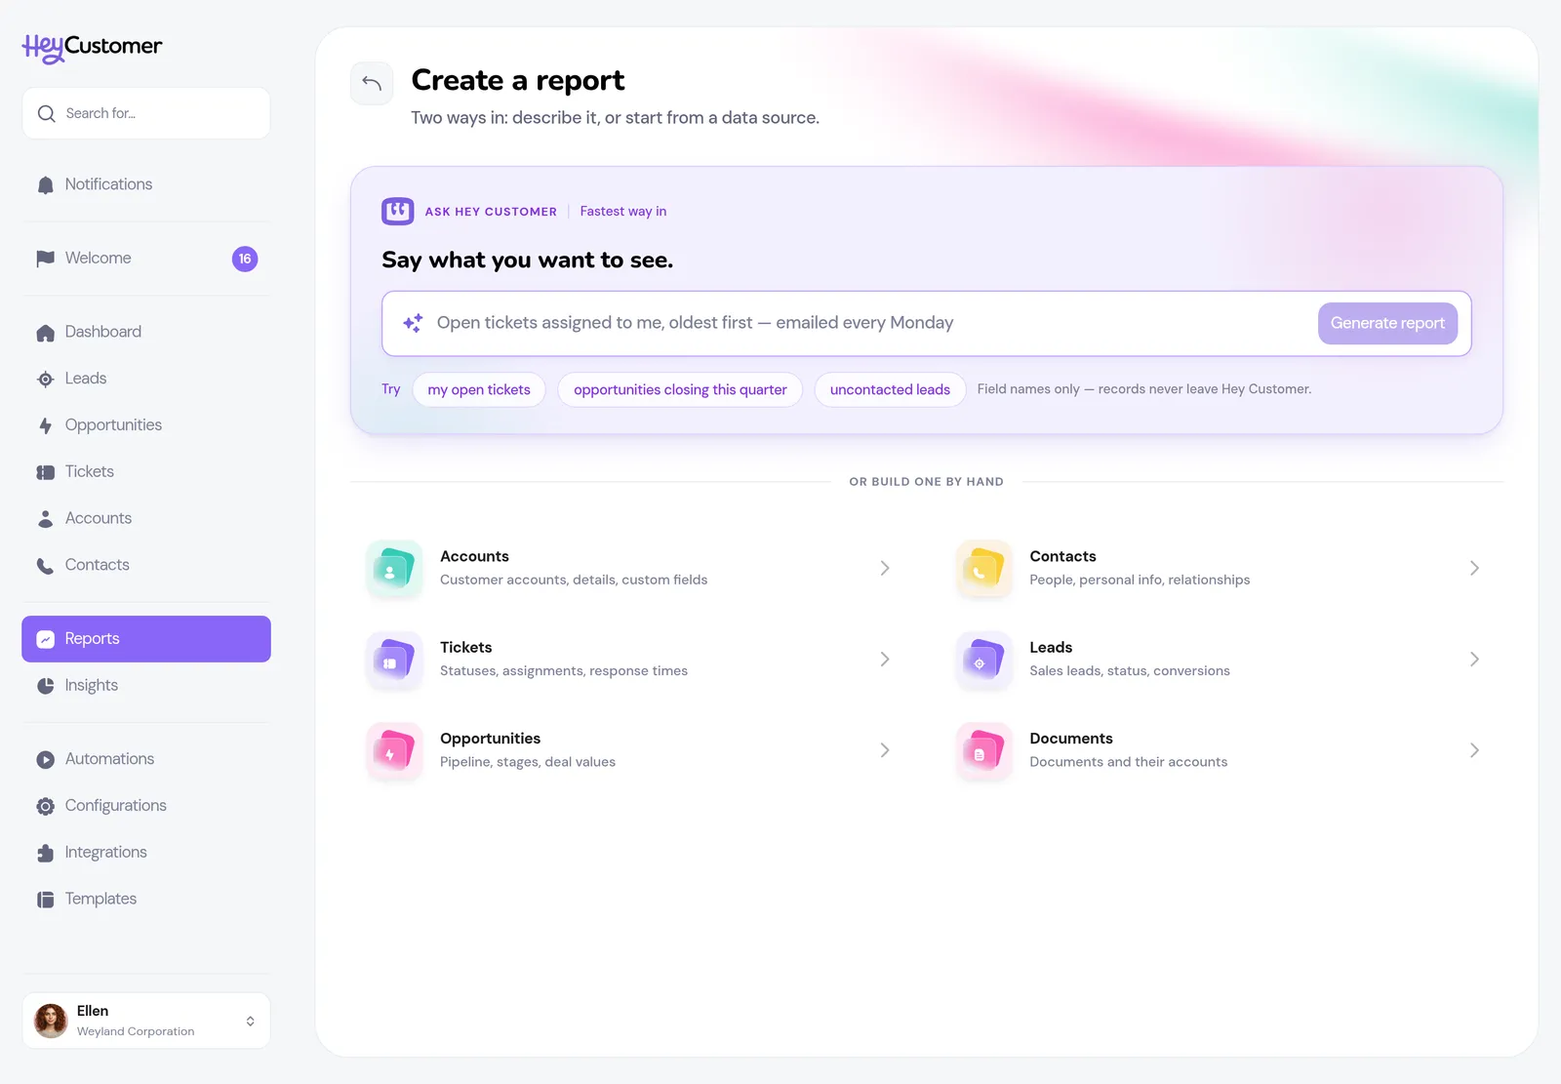This screenshot has width=1561, height=1084.
Task: Click the Welcome badge showing 16
Action: 245,259
